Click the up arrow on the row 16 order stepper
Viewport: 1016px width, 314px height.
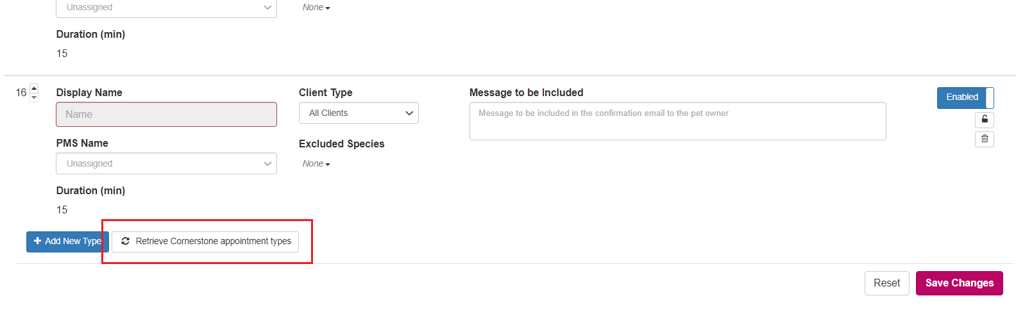(34, 88)
